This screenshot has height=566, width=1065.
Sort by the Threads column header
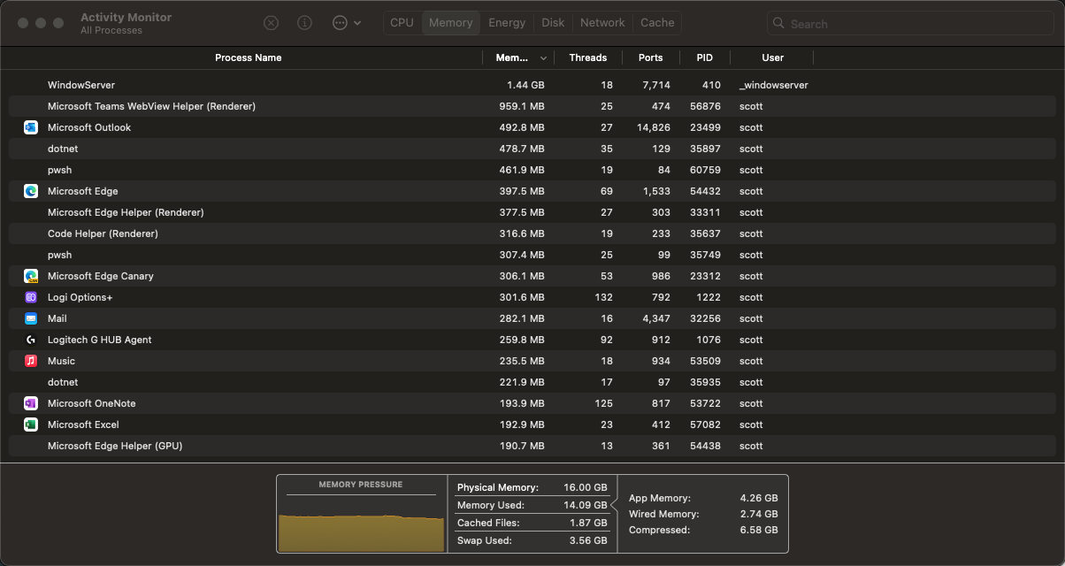click(588, 57)
